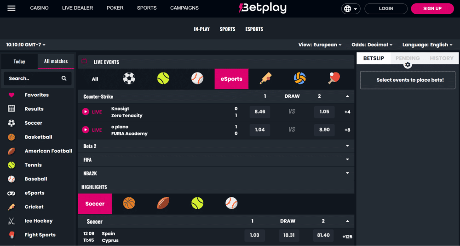Select the BETSLIP tab
The height and width of the screenshot is (246, 460).
tap(374, 58)
